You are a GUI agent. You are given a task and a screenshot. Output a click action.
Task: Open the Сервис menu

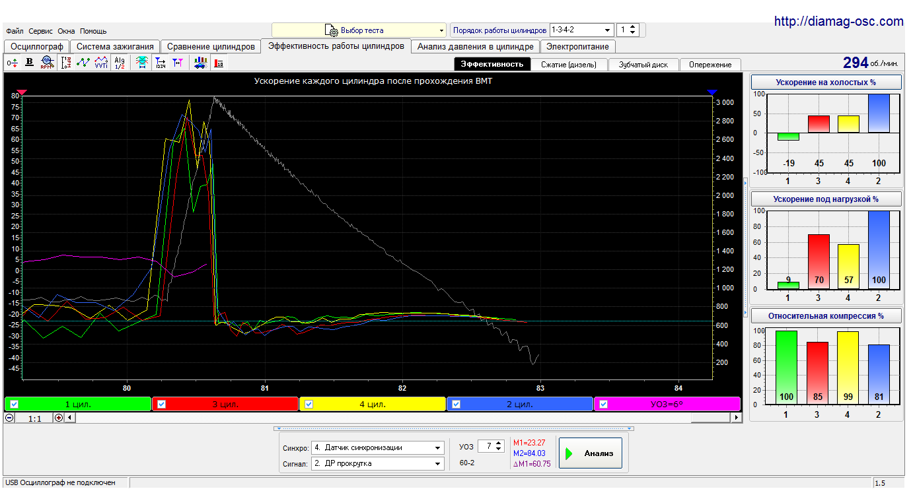41,31
